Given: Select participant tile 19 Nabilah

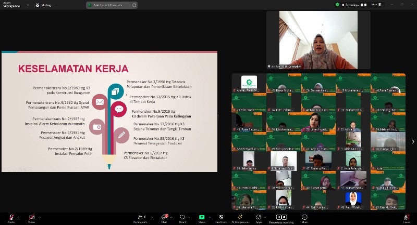Looking at the screenshot, I should (x=388, y=122).
